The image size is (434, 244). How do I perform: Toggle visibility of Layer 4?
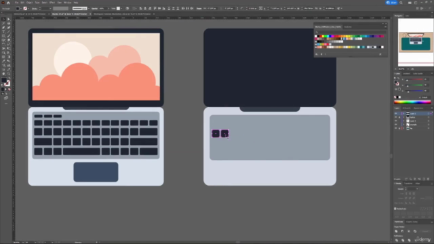click(x=395, y=121)
